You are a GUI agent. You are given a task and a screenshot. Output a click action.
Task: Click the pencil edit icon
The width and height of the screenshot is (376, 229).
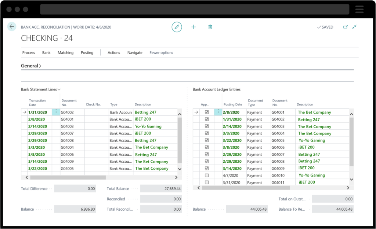click(177, 27)
